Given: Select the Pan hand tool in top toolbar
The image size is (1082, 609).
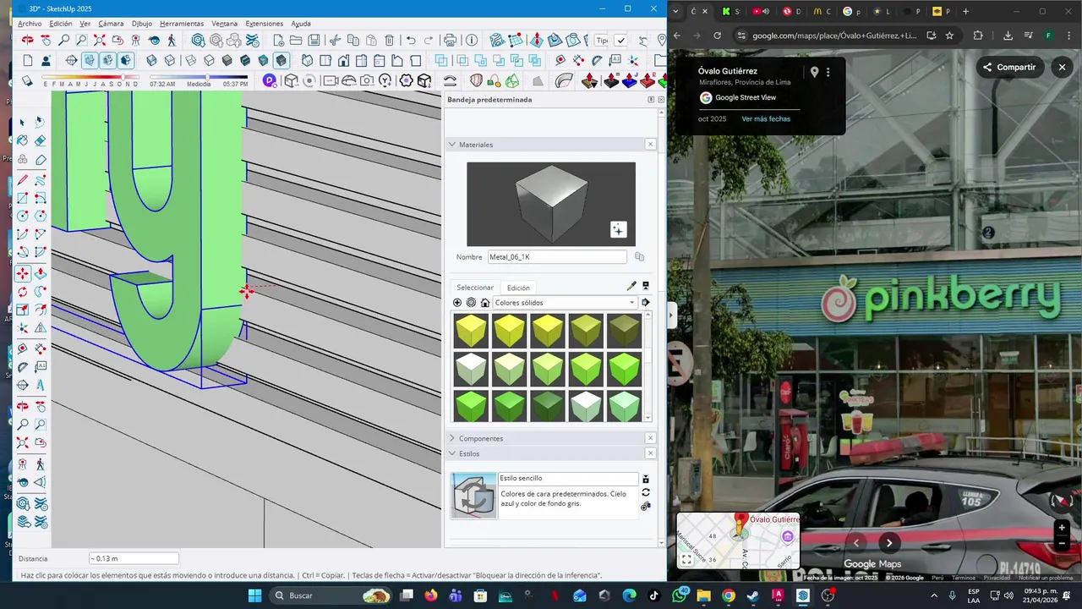Looking at the screenshot, I should coord(46,40).
